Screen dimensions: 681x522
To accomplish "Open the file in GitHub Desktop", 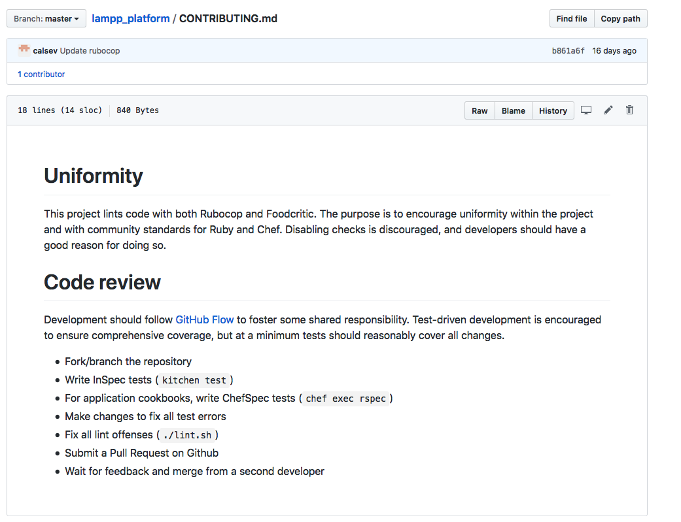I will pyautogui.click(x=586, y=110).
